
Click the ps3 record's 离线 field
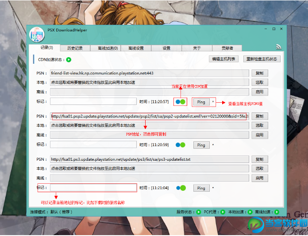tap(150, 178)
